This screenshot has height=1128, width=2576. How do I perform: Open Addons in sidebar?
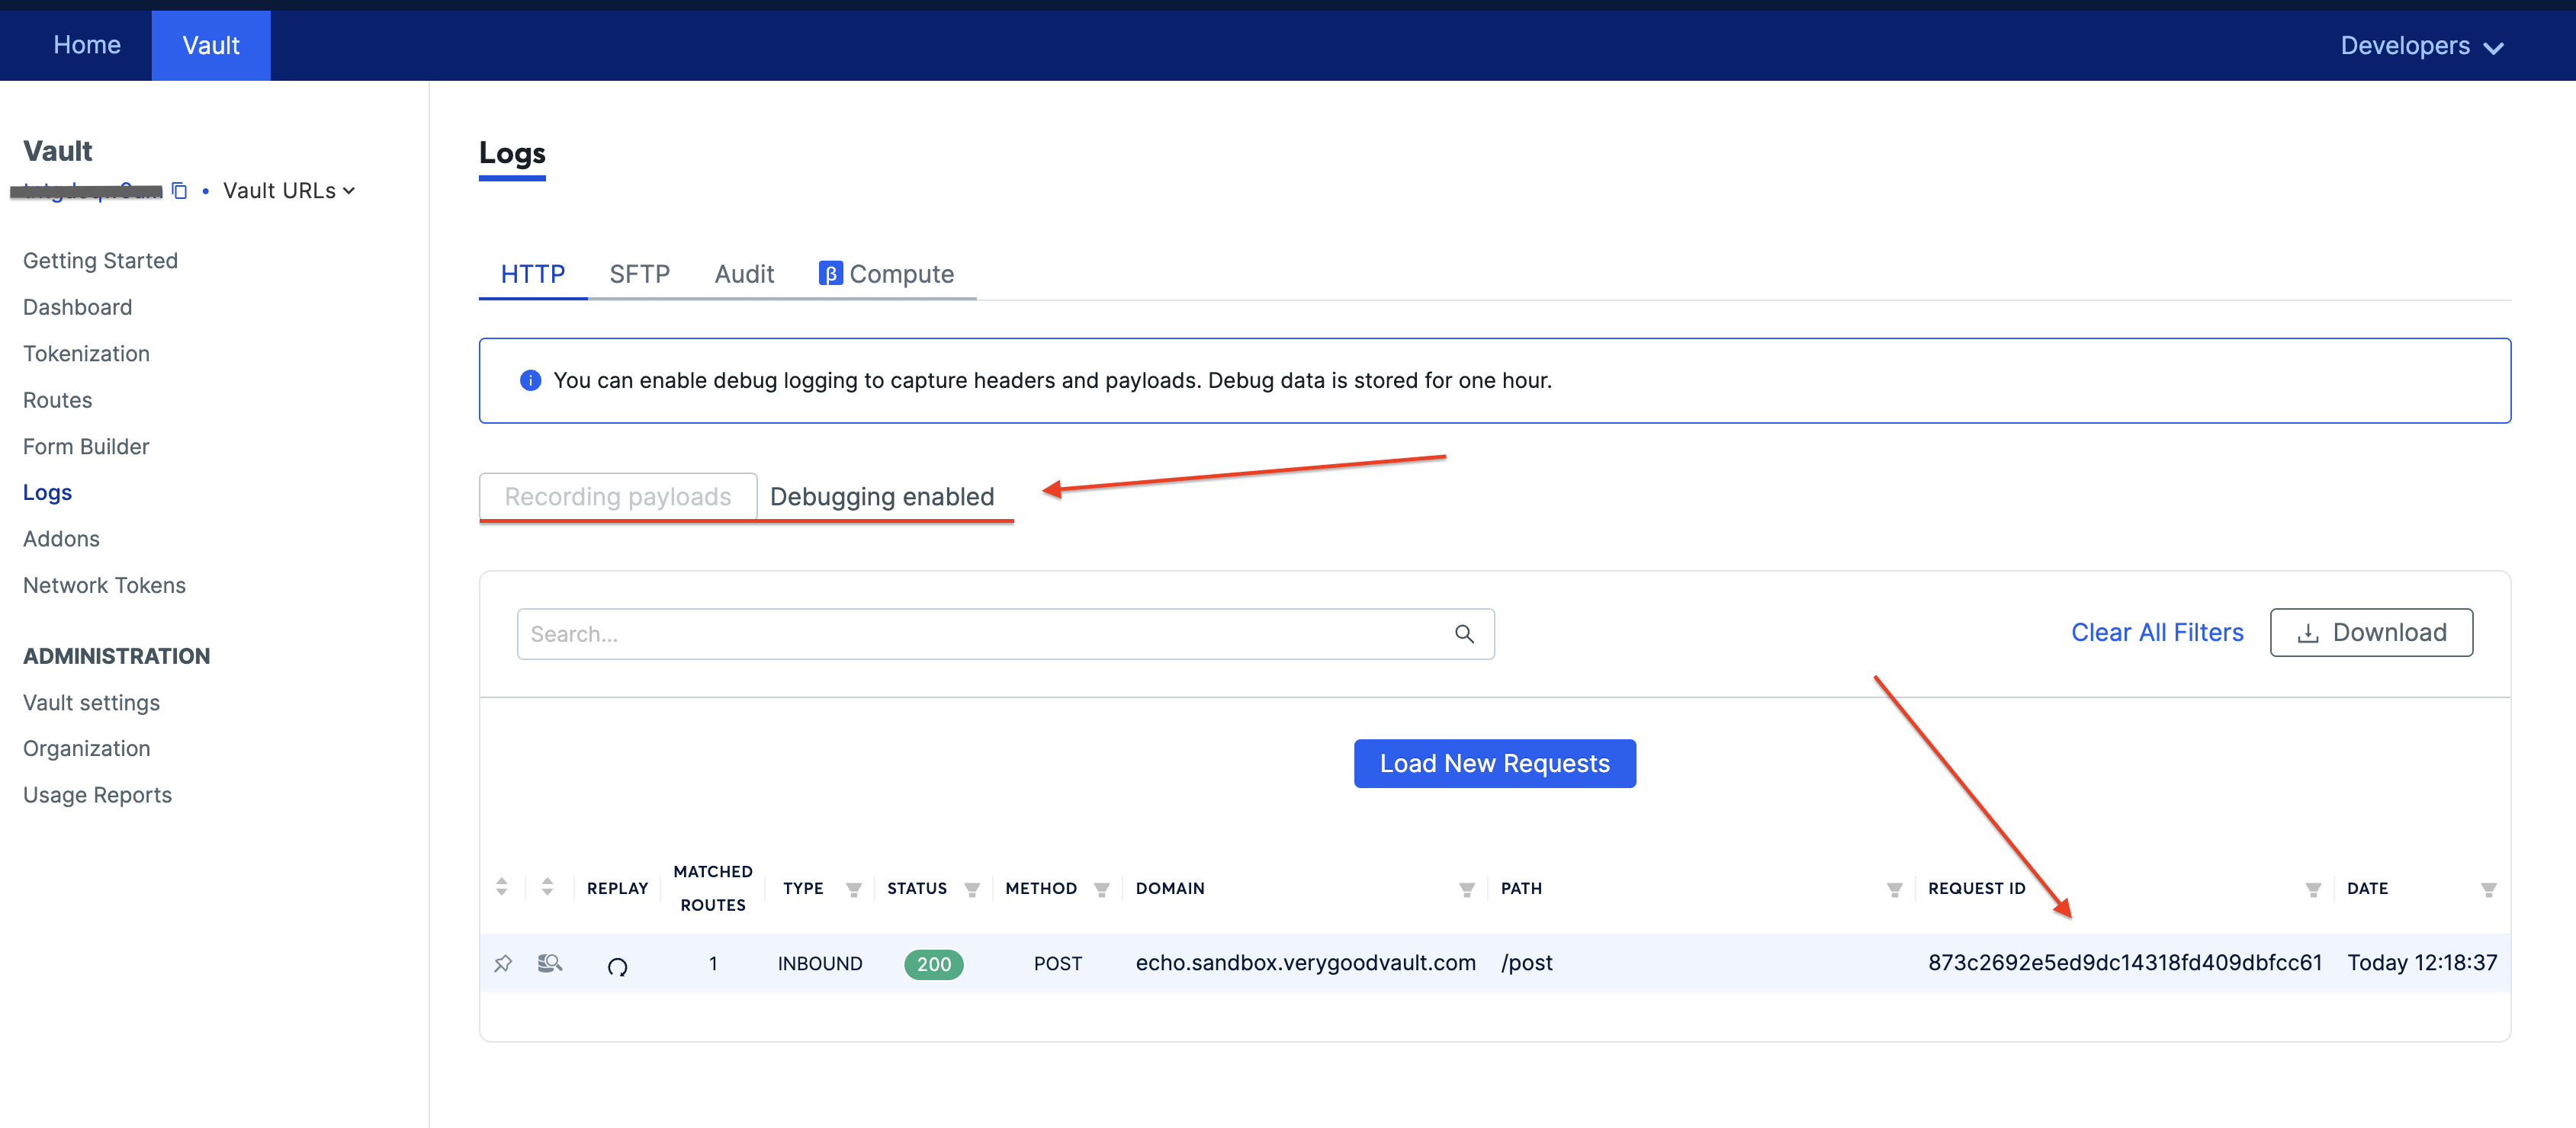coord(61,539)
